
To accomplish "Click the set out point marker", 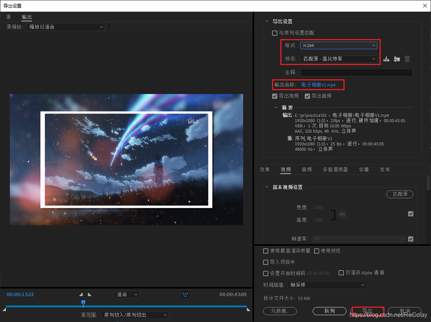I will 89,294.
